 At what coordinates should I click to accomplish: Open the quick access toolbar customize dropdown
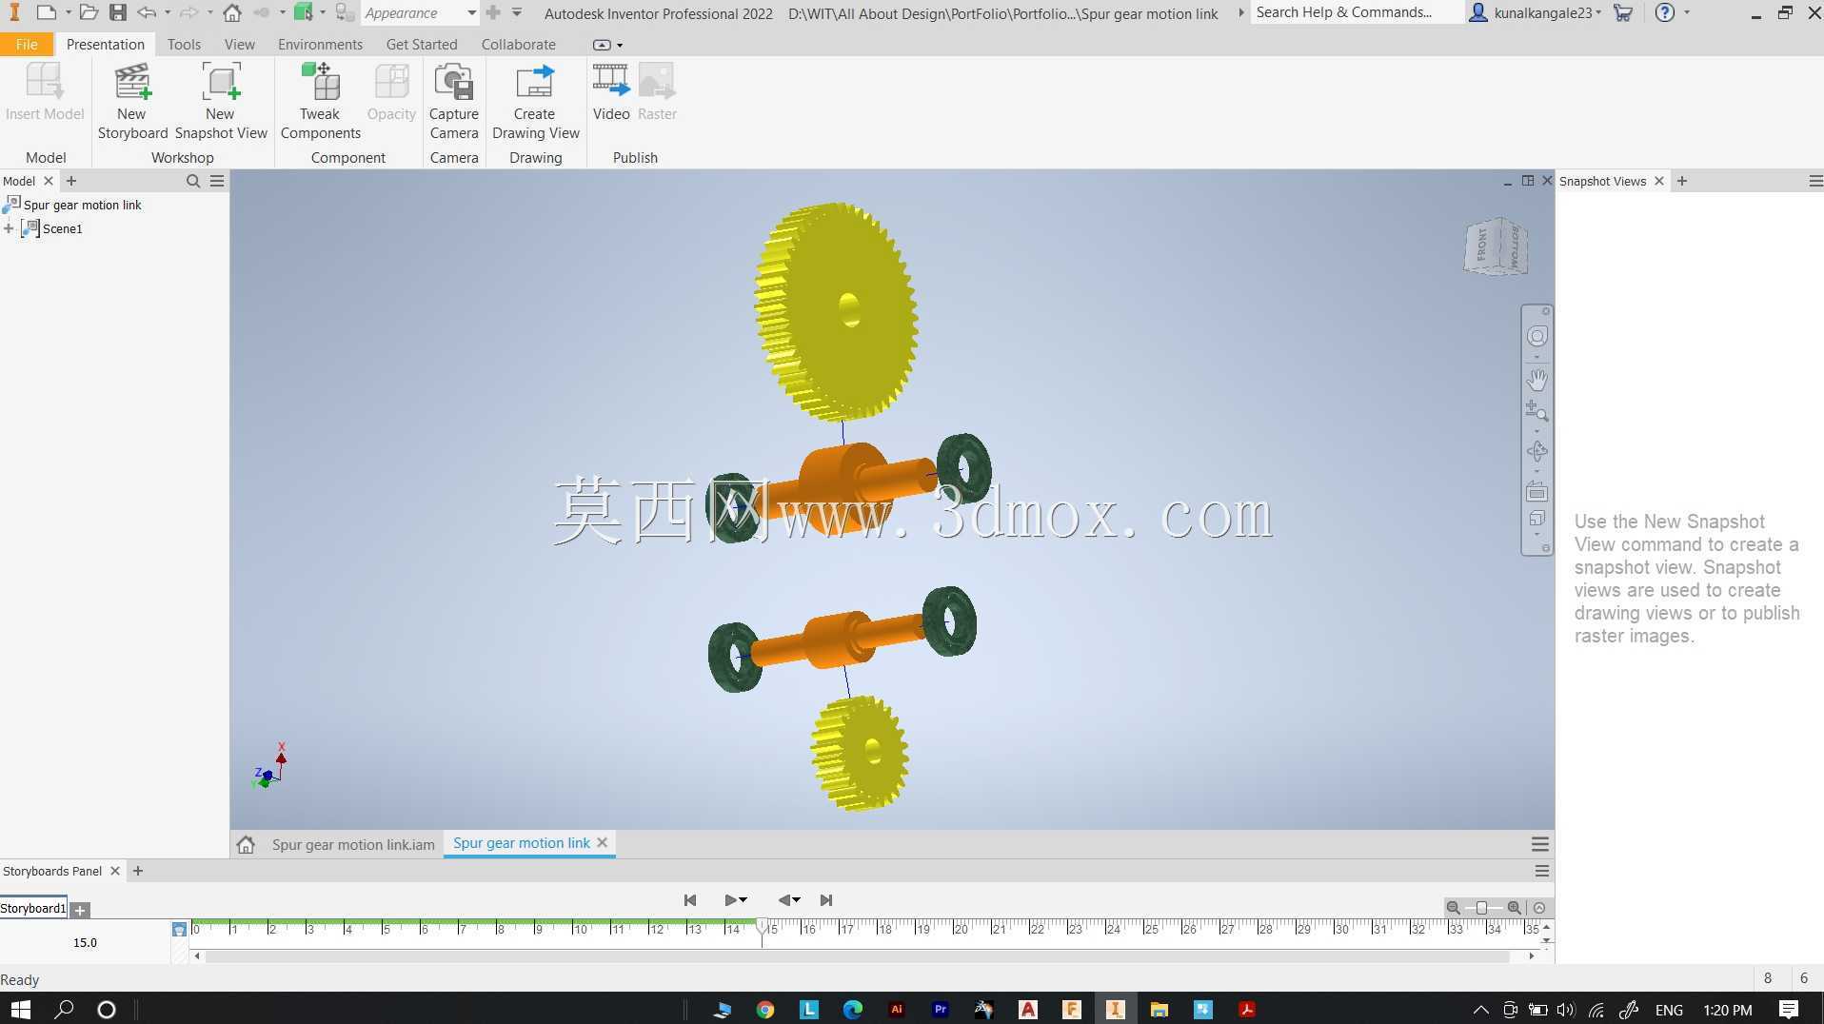click(x=517, y=12)
